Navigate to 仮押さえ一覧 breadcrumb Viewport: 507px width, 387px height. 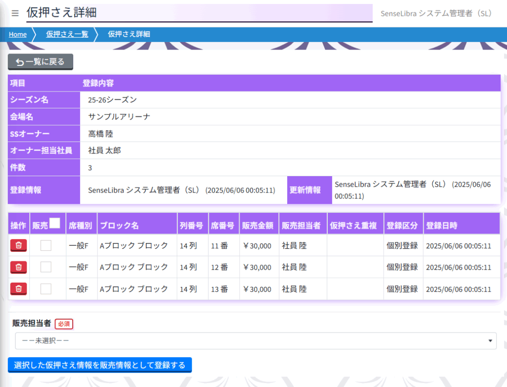pyautogui.click(x=67, y=34)
